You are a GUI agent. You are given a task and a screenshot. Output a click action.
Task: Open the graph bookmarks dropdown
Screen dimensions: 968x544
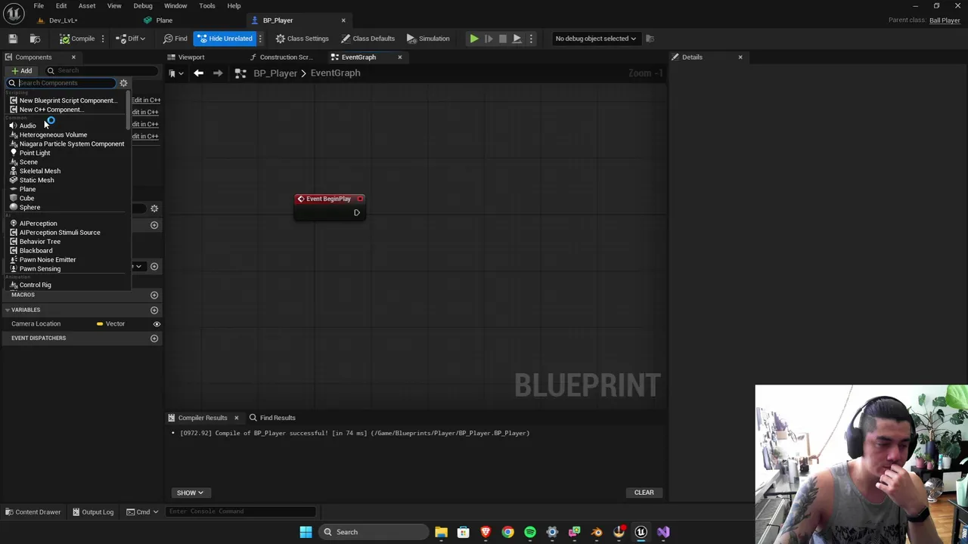coord(175,73)
